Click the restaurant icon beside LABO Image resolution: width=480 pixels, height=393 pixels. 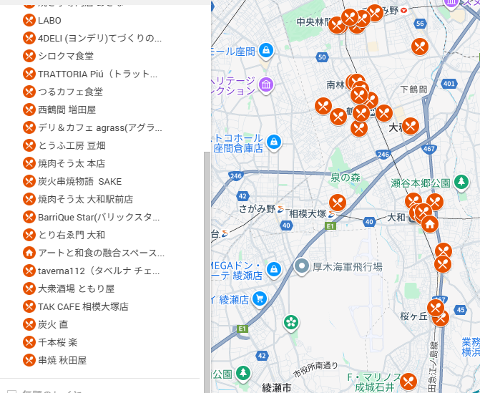click(x=29, y=20)
